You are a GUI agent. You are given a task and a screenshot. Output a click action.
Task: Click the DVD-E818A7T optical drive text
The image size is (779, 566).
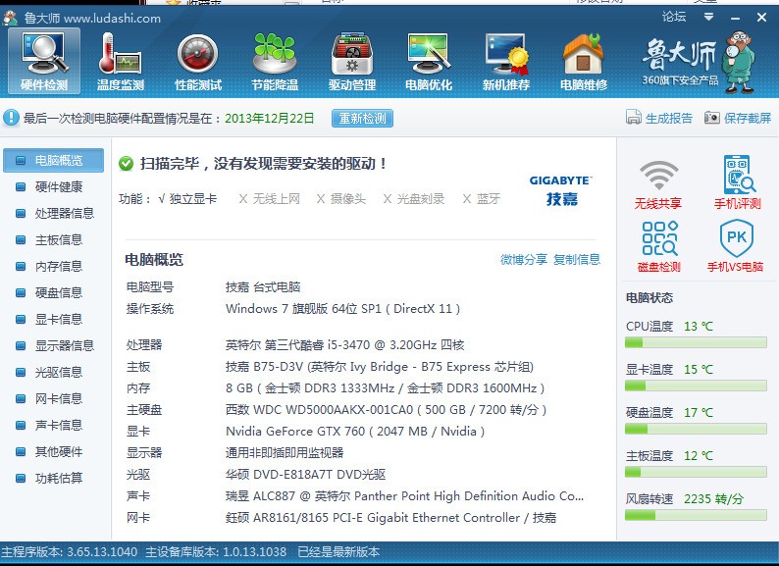(x=305, y=474)
